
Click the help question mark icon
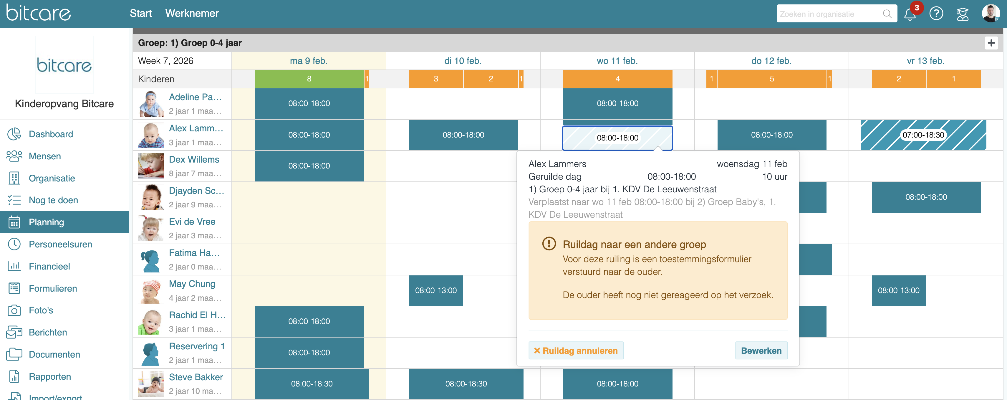click(936, 14)
